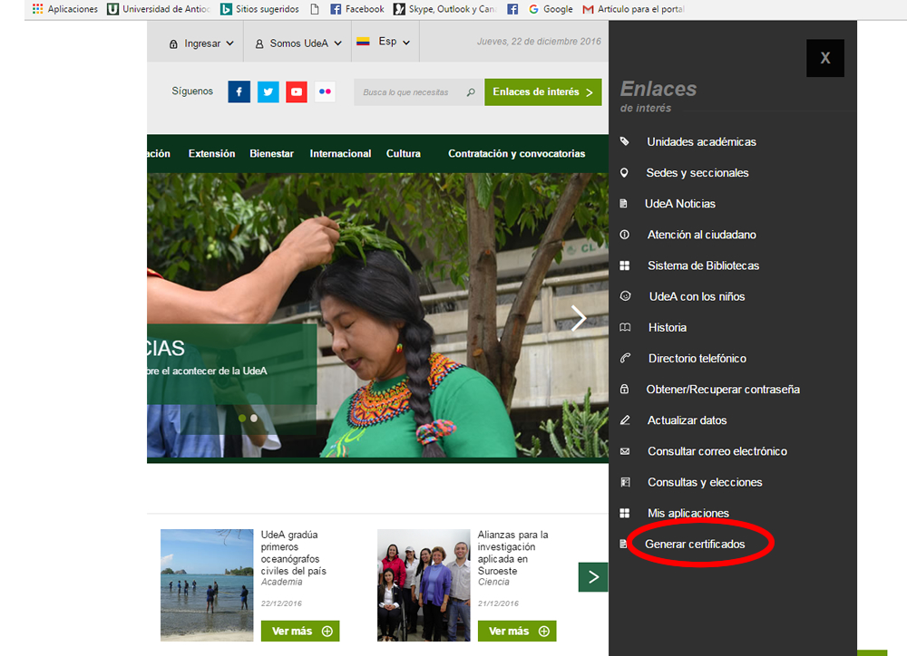Screen dimensions: 907x656
Task: Open the Esp language selector
Action: coord(384,43)
